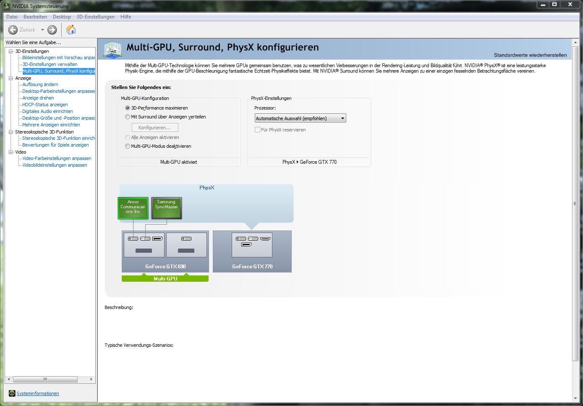Minimize the NVIDIA Systemsteuerung window
This screenshot has height=406, width=583.
coord(543,5)
